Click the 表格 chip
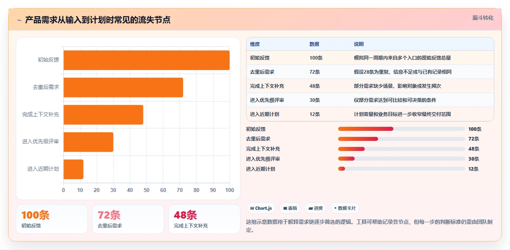The width and height of the screenshot is (510, 250). 290,208
